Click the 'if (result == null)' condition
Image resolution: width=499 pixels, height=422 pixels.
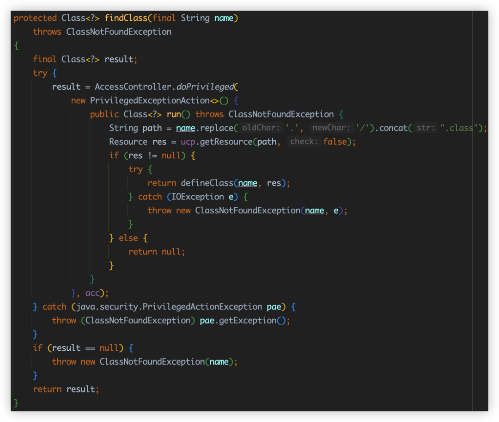78,348
